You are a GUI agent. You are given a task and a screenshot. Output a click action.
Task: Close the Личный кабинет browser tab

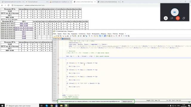47,2
